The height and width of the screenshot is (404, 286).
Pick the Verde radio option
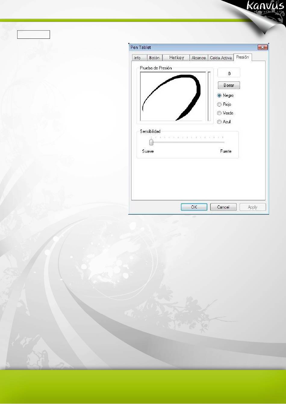point(219,113)
